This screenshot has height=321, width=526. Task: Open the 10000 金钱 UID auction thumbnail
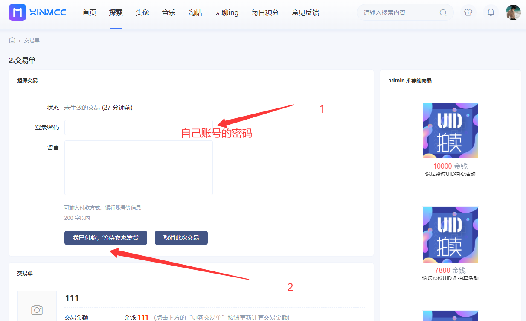(450, 130)
